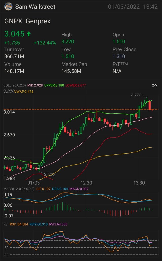This screenshot has height=261, width=162.
Task: Tap the RSI3:64.055 reading
Action: [x=58, y=224]
